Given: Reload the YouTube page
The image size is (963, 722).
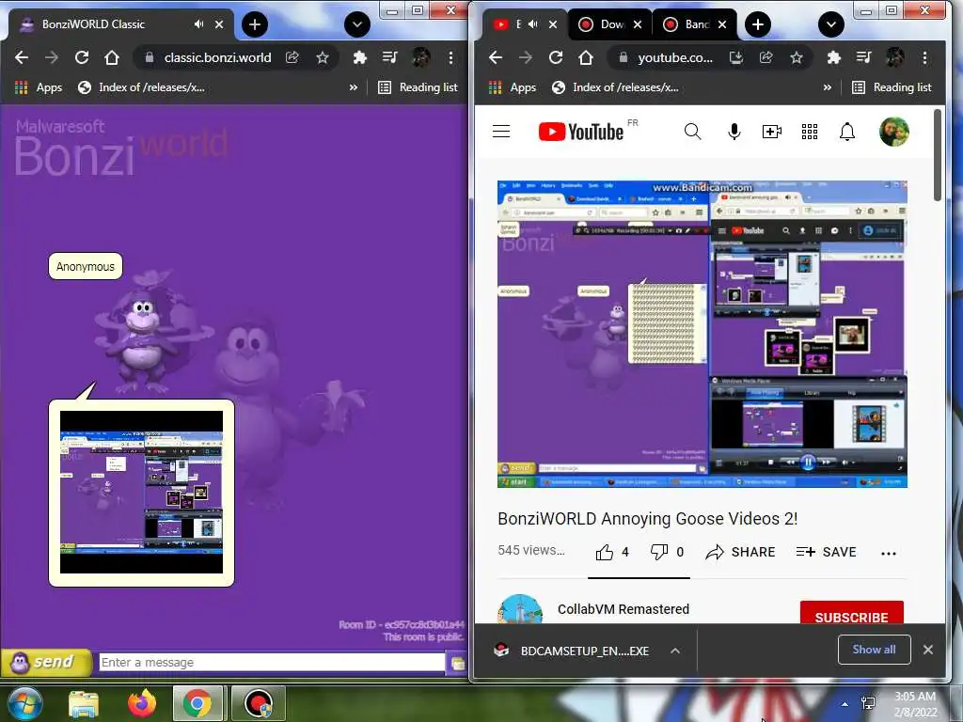Looking at the screenshot, I should pos(556,57).
